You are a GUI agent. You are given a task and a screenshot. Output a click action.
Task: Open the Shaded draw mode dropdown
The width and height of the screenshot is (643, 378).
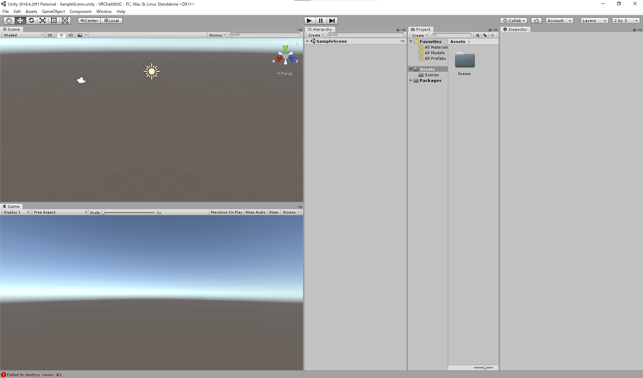23,35
